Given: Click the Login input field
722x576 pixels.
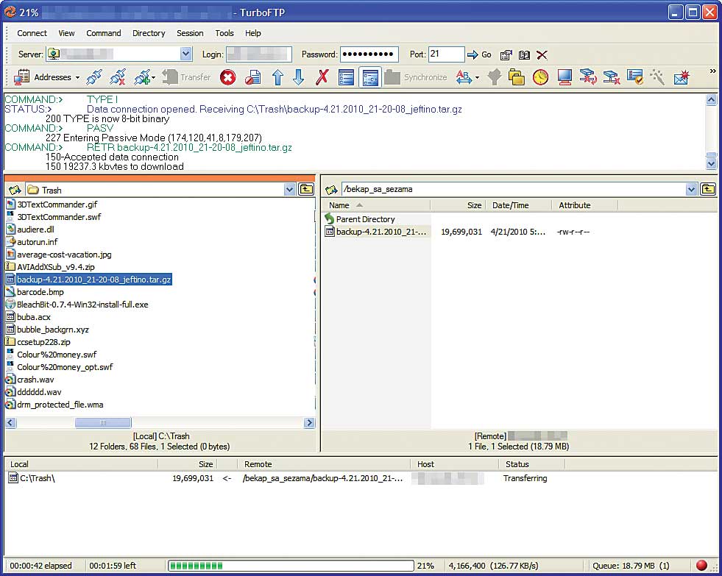Looking at the screenshot, I should point(259,54).
